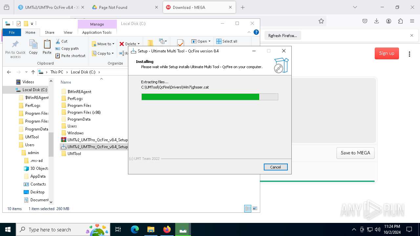Open Microsoft Edge from the taskbar
Viewport: 420px width, 236px height.
[x=135, y=230]
